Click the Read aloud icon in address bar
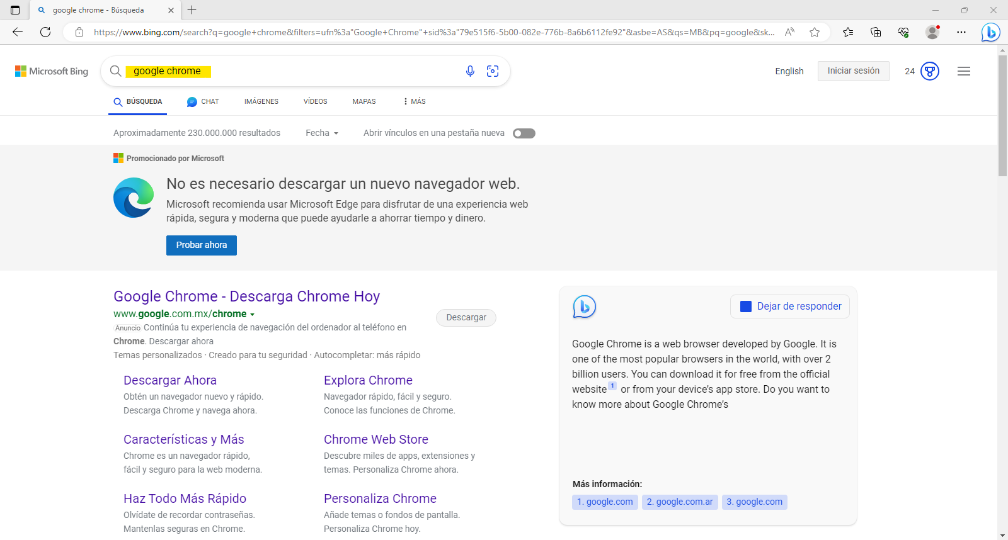The width and height of the screenshot is (1008, 540). tap(789, 32)
